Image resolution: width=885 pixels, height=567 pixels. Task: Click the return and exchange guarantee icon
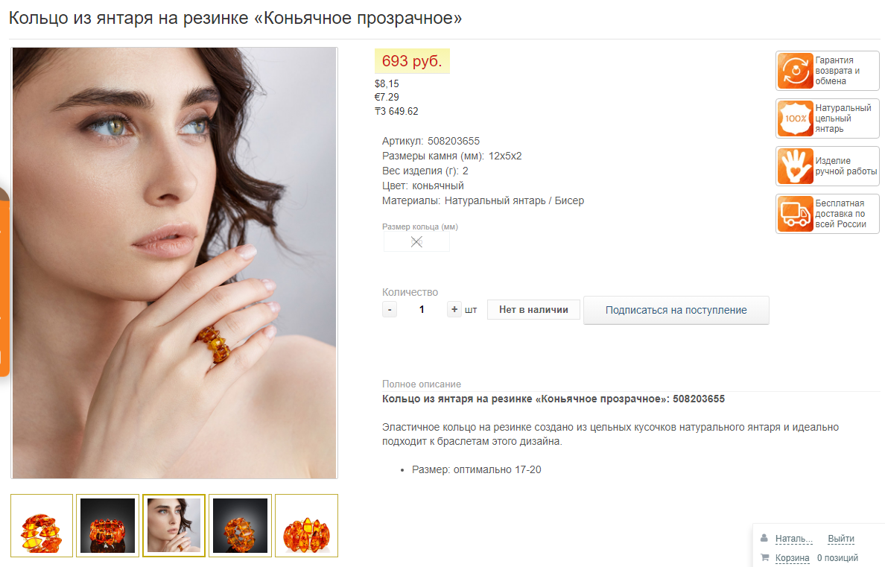tap(796, 71)
